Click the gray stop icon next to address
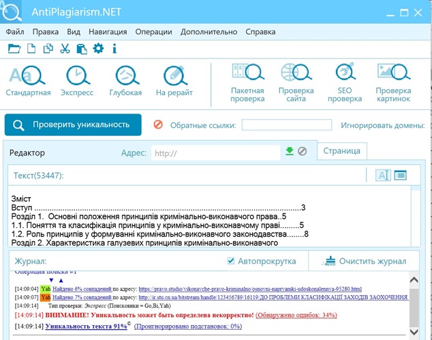The image size is (432, 340). (x=303, y=151)
